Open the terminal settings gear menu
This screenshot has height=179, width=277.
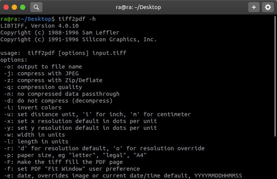[x=268, y=7]
